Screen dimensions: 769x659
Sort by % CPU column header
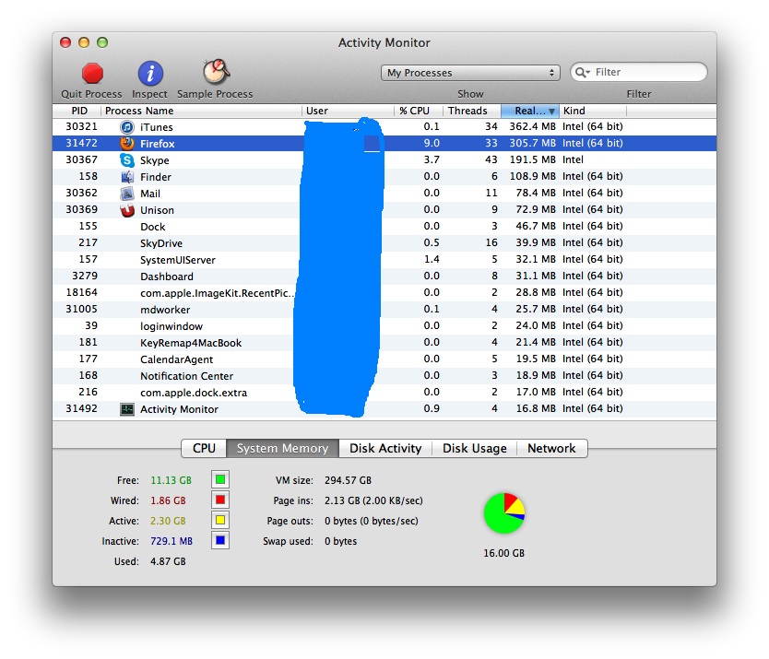pos(419,111)
